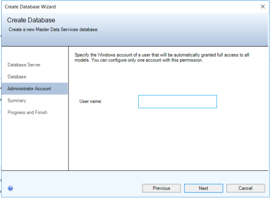Click the User name input field
Screen dimensions: 272x200
point(177,101)
